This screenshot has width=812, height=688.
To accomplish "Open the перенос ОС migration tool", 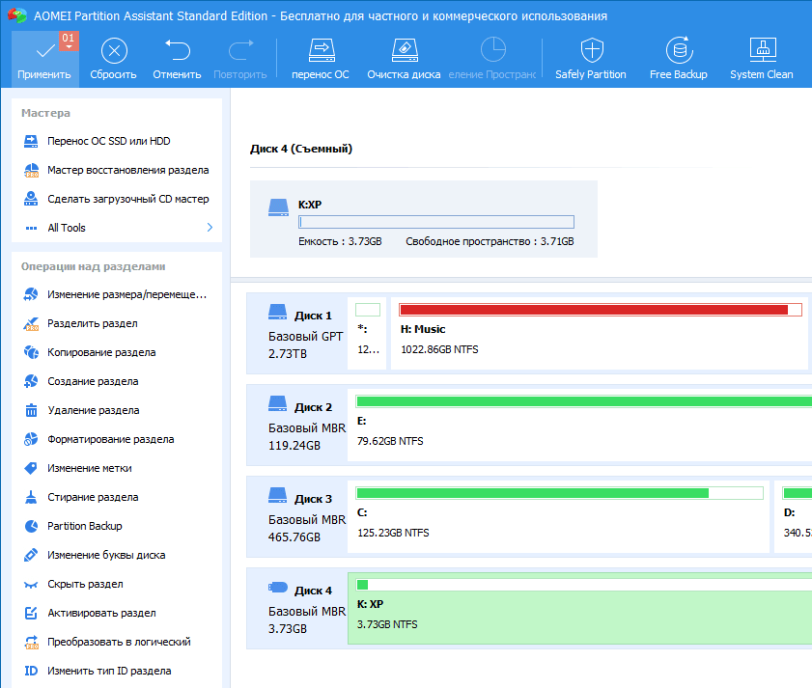I will click(x=321, y=59).
